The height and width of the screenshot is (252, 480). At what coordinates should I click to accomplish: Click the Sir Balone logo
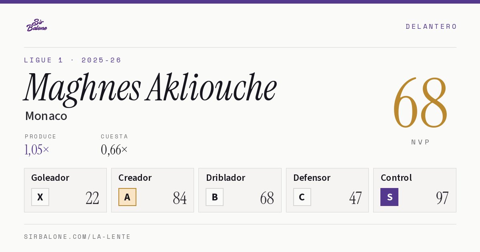pyautogui.click(x=37, y=25)
